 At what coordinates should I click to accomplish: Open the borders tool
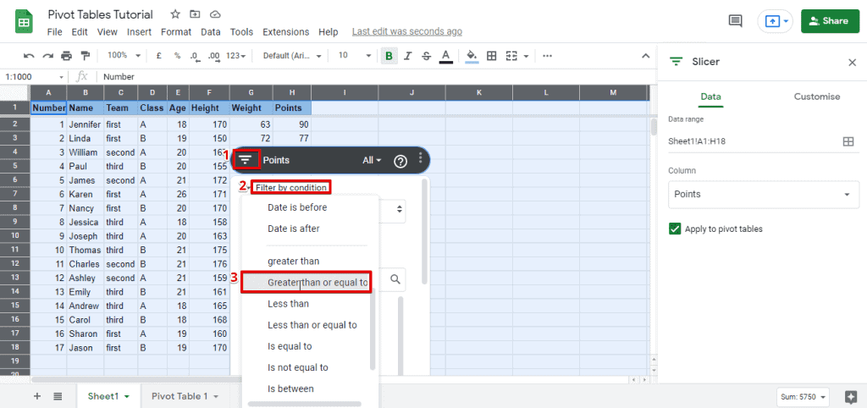[x=491, y=56]
